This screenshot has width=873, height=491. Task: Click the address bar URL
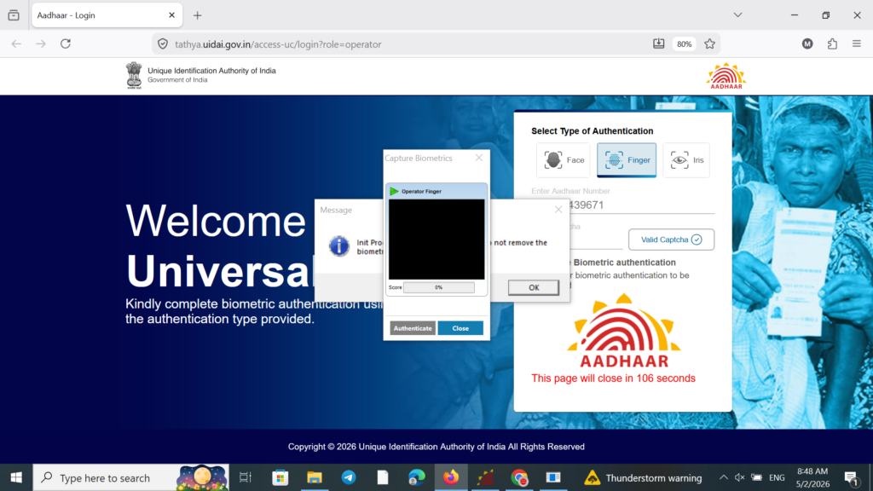click(278, 44)
